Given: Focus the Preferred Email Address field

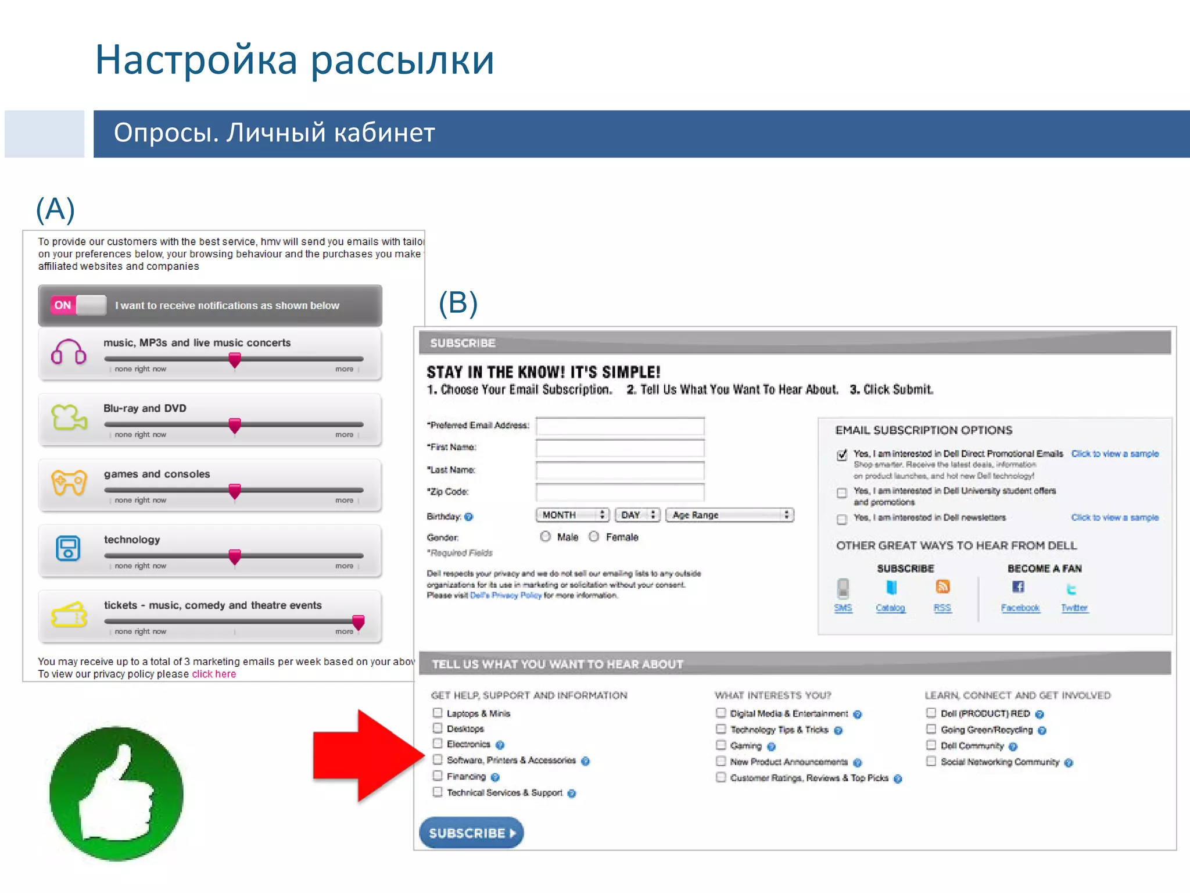Looking at the screenshot, I should pos(620,426).
